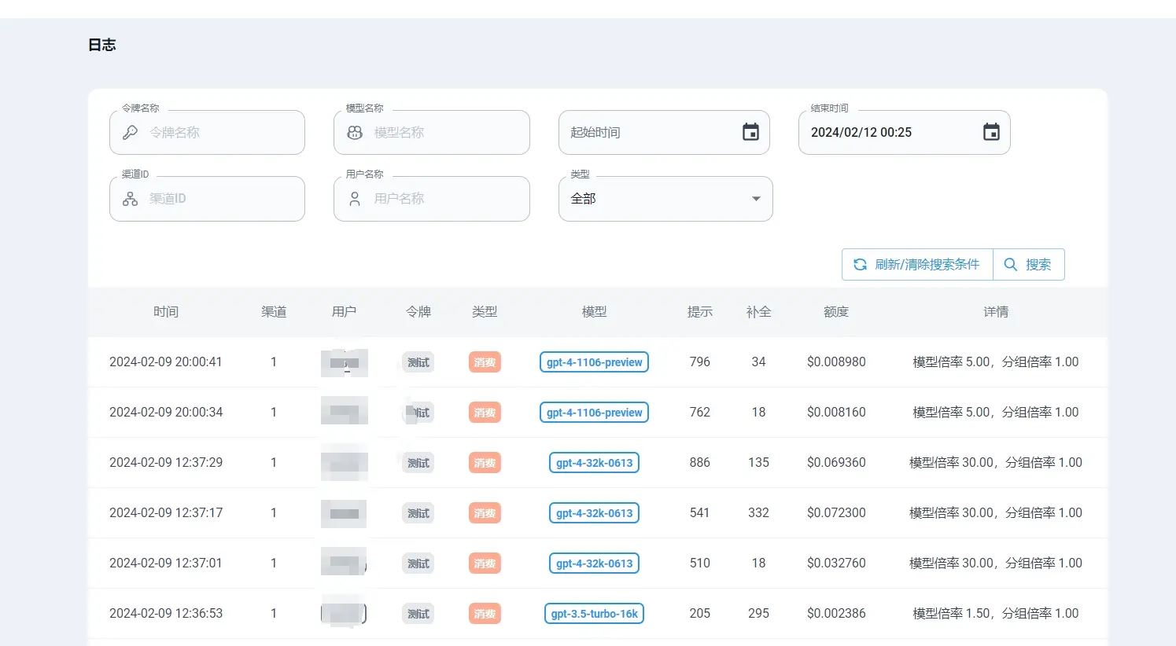1176x646 pixels.
Task: Click the 刷新/清除搜索条件 button
Action: [x=917, y=264]
